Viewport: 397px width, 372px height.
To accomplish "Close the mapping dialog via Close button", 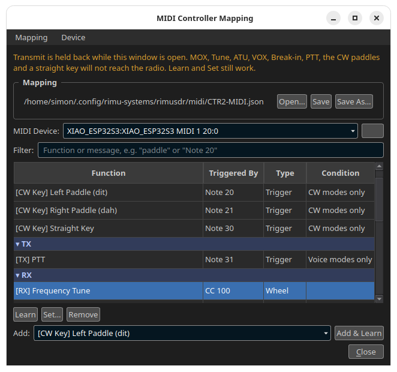I will (x=366, y=352).
